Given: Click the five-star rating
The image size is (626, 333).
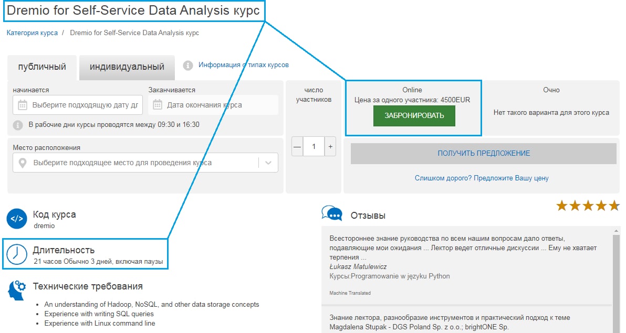Looking at the screenshot, I should 587,206.
